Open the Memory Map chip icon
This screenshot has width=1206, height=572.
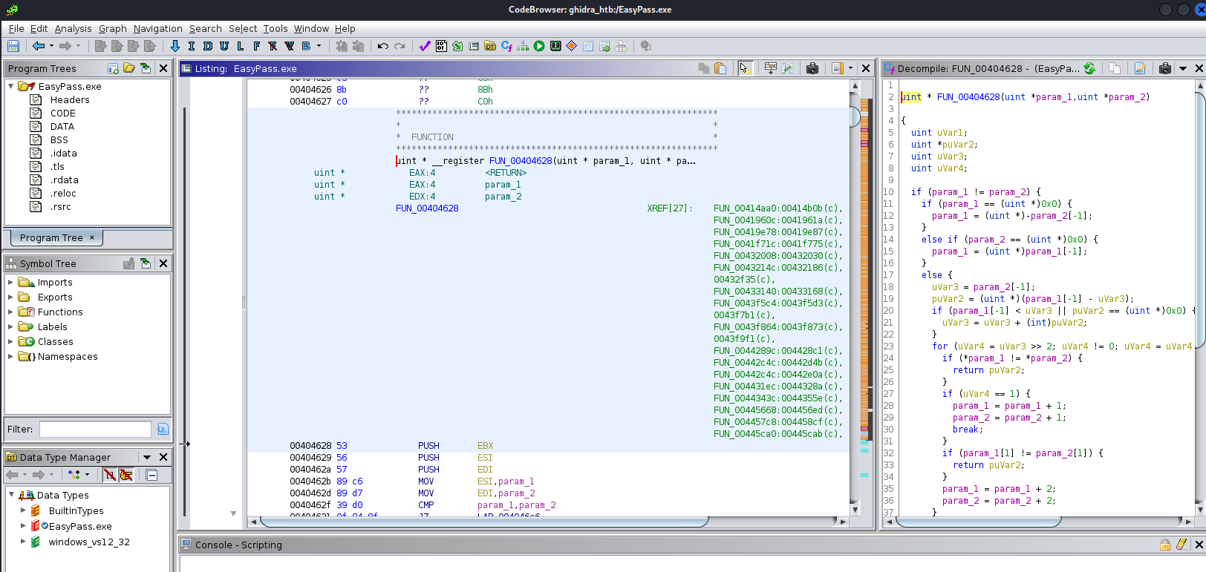(x=555, y=46)
